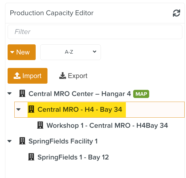The height and width of the screenshot is (178, 186).
Task: Click the building icon for SpringFields 1 - Bay 12
Action: (31, 157)
